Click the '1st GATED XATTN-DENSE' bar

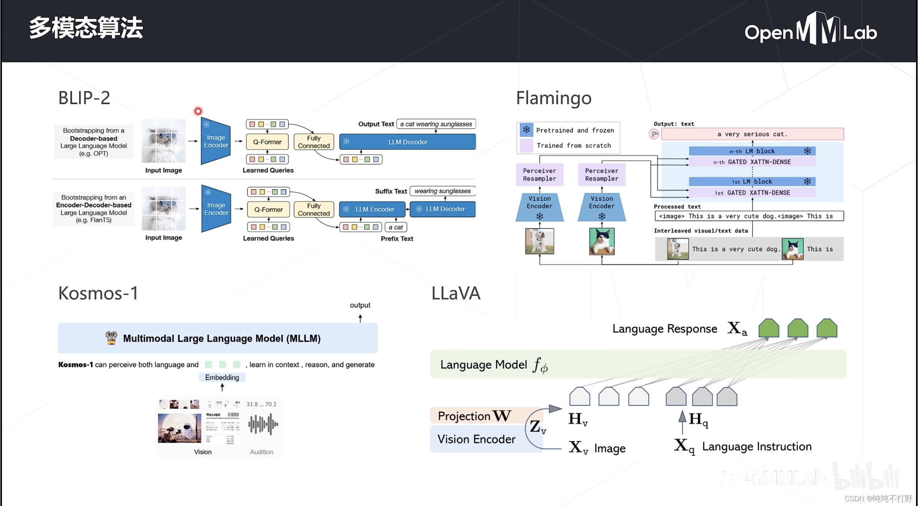pos(752,192)
